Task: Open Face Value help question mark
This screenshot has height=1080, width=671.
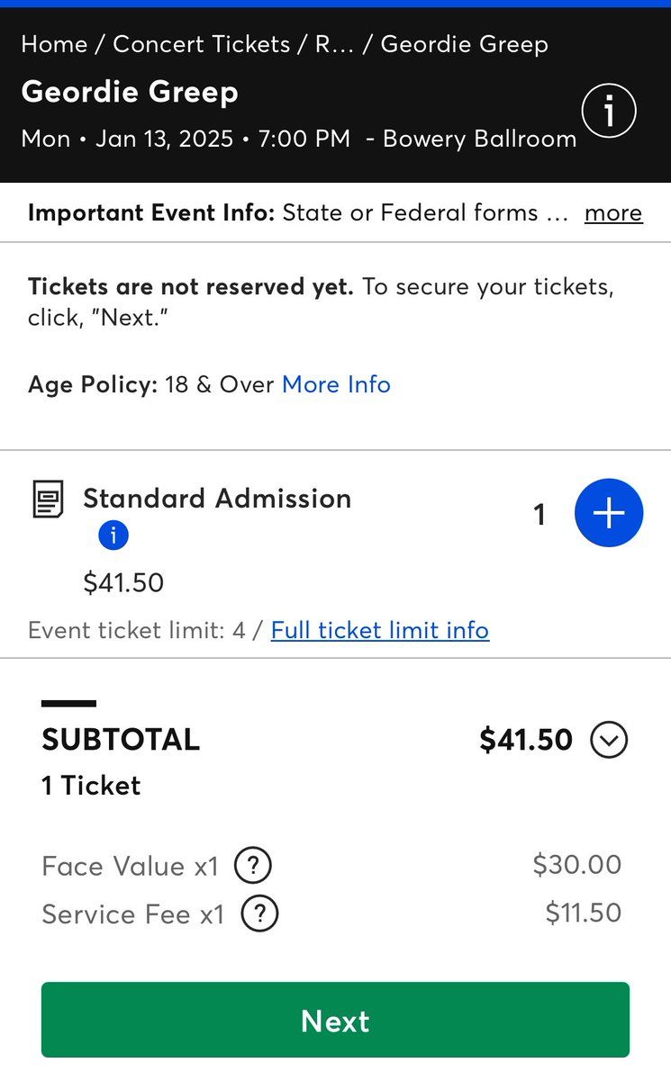Action: click(x=253, y=866)
